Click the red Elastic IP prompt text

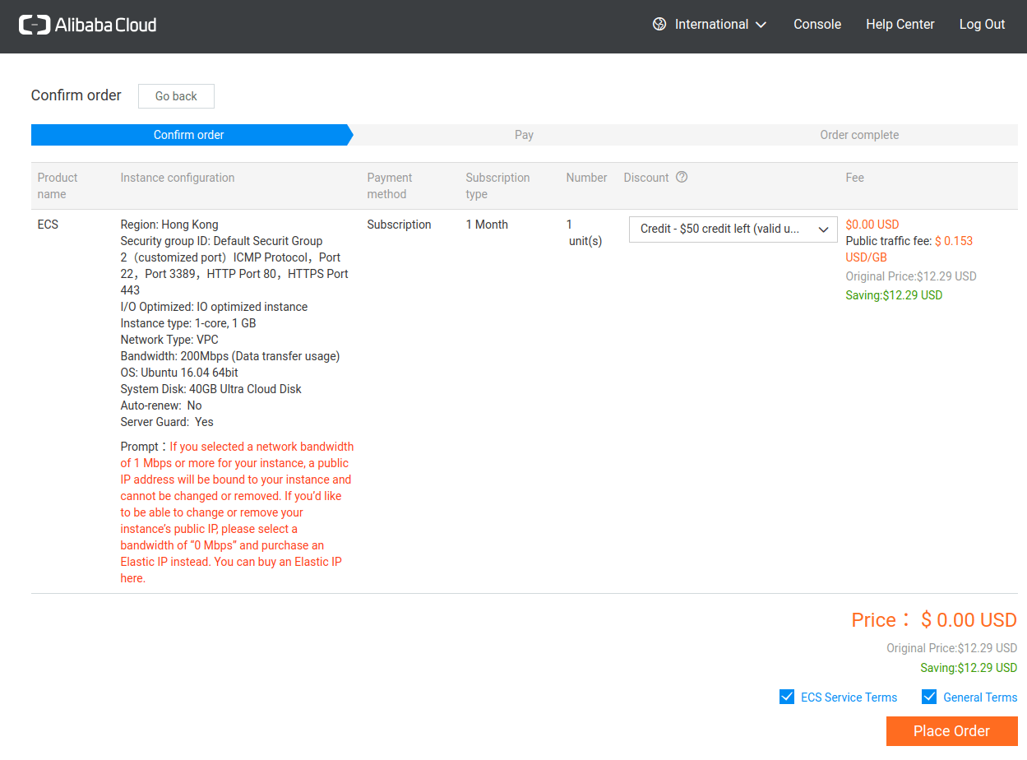[x=238, y=512]
